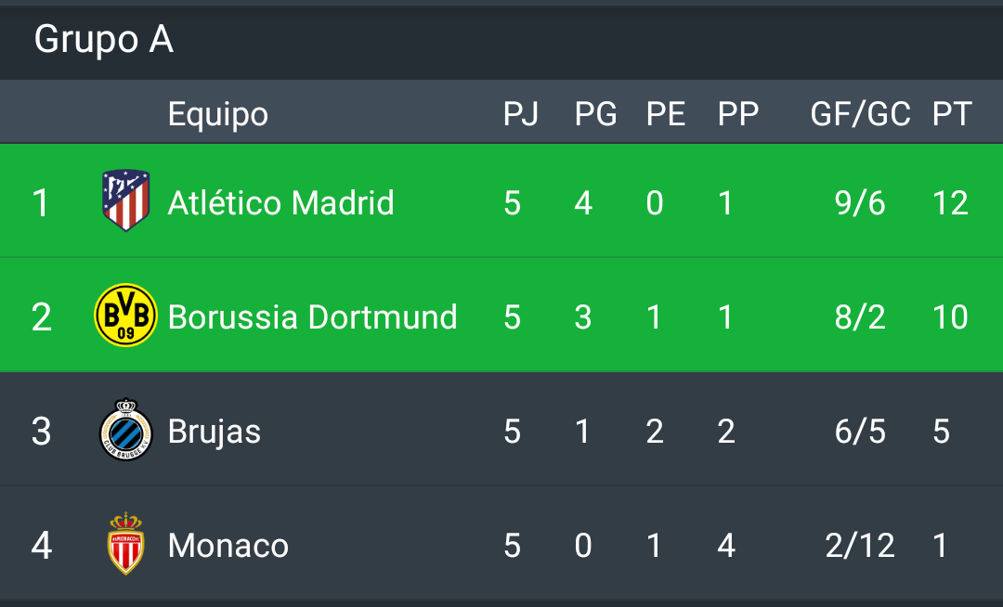Click the Equipo column header
The height and width of the screenshot is (607, 1003).
point(217,114)
